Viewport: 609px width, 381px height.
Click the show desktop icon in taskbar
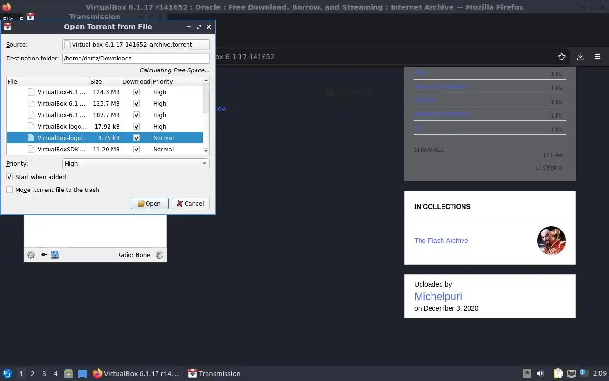(x=82, y=374)
